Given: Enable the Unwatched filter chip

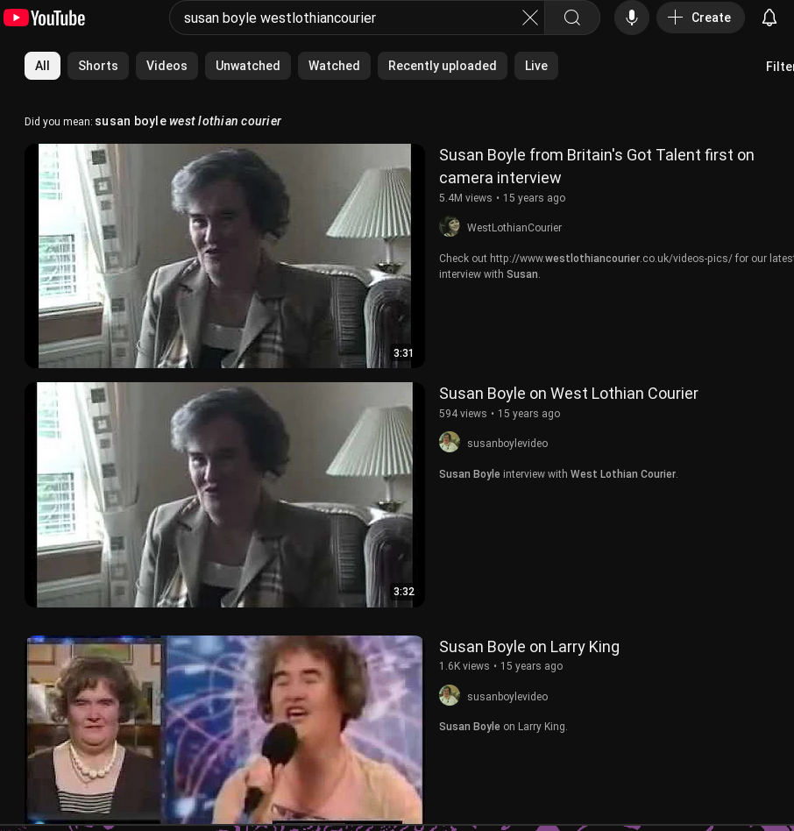Looking at the screenshot, I should coord(247,66).
